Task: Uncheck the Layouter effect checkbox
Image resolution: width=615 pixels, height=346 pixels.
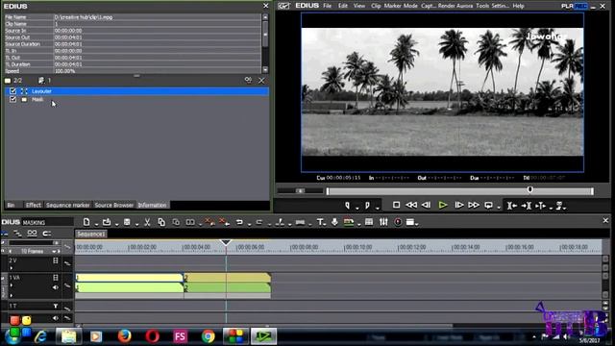Action: (x=12, y=91)
